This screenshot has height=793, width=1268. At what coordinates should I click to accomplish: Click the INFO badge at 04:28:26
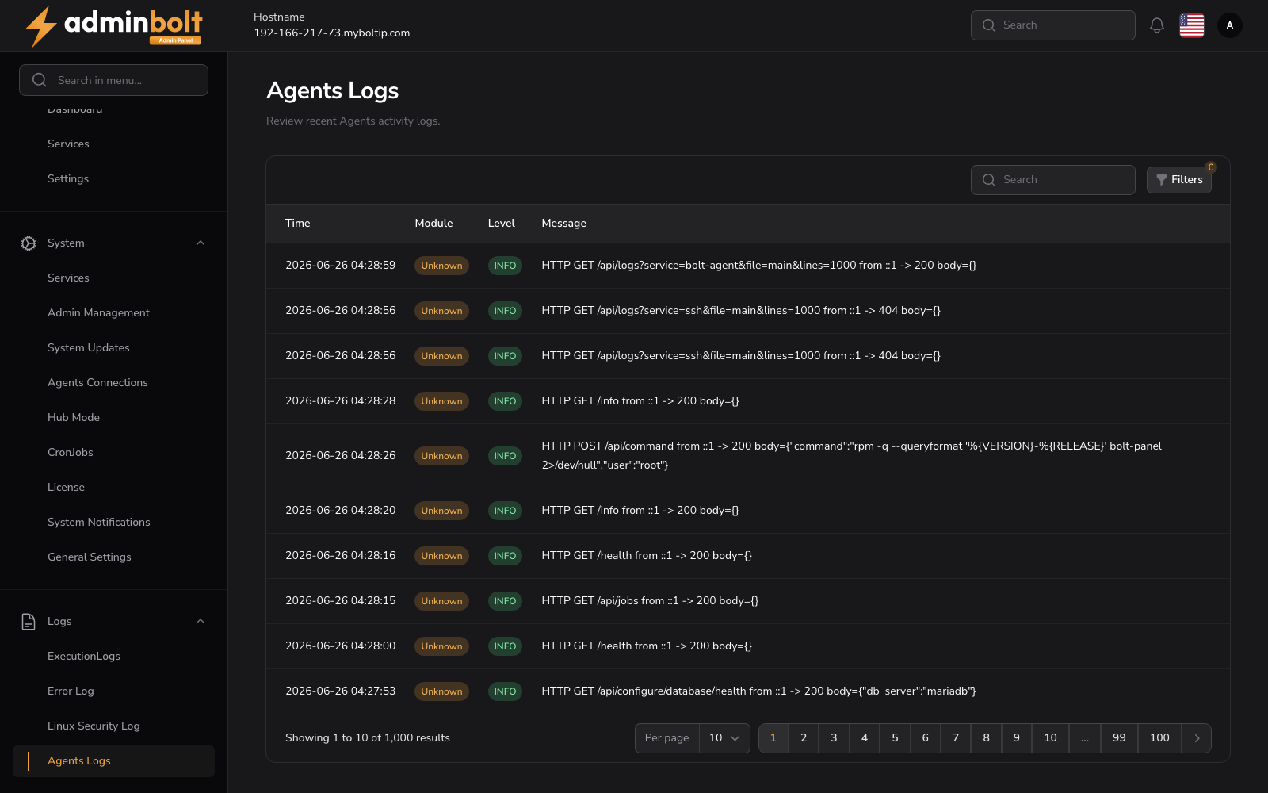pyautogui.click(x=505, y=456)
